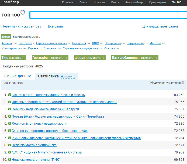Click the green icon beside "ЕМЛС" entry

point(10,152)
